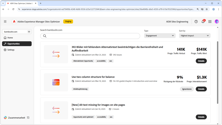This screenshot has height=125, width=222.
Task: Go to Home in sidebar
Action: [x=10, y=38]
